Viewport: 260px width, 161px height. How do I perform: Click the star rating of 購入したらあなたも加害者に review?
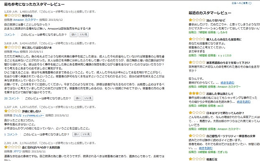click(x=197, y=39)
